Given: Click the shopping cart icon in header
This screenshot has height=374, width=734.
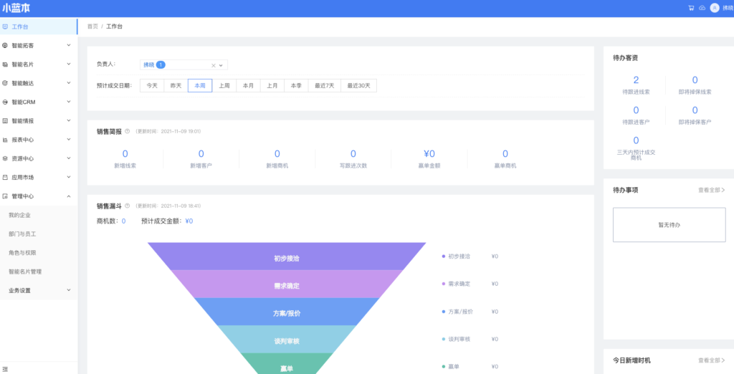Looking at the screenshot, I should click(691, 8).
